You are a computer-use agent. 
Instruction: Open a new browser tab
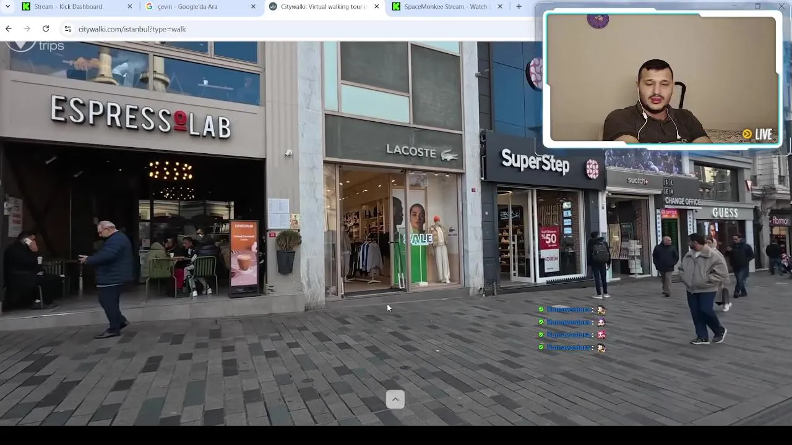[x=519, y=6]
